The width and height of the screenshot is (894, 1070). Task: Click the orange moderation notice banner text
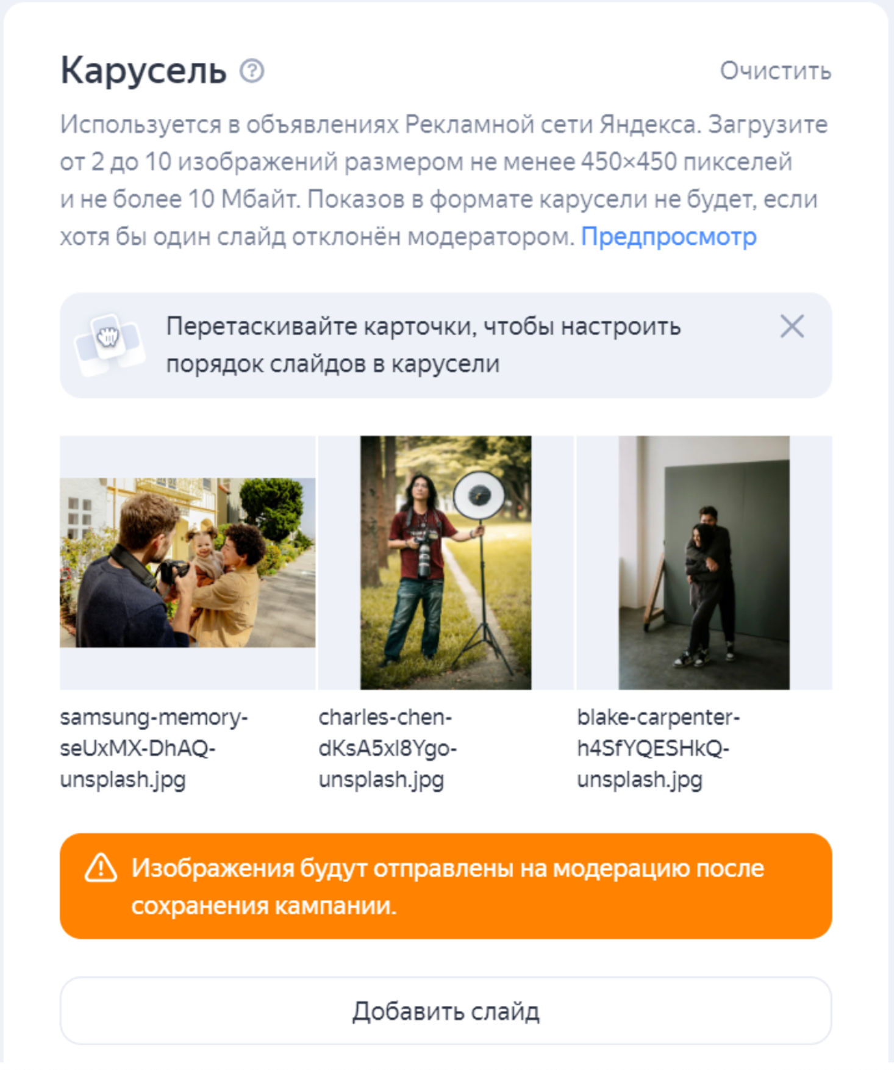pos(448,886)
